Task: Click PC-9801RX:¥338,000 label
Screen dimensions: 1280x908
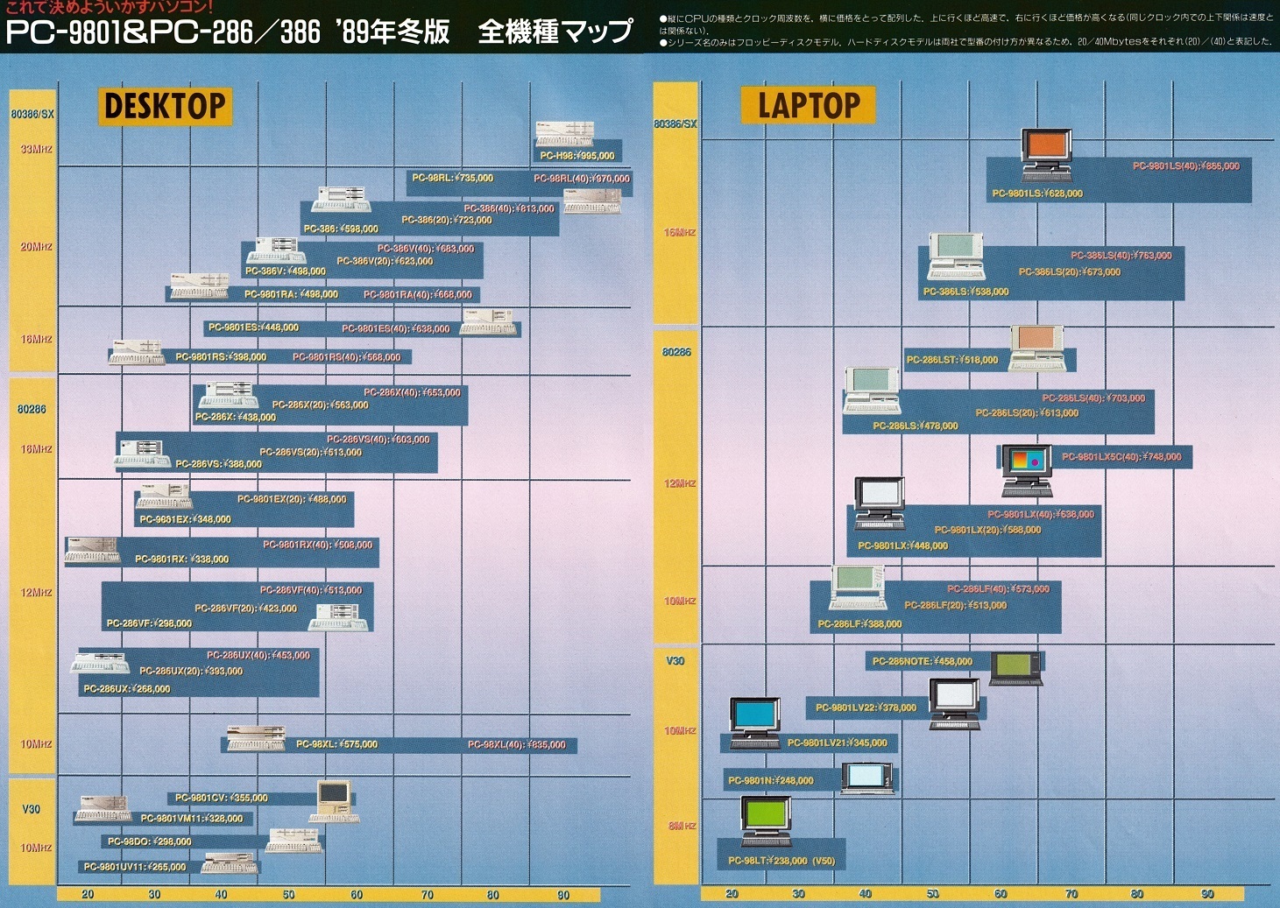Action: 181,559
